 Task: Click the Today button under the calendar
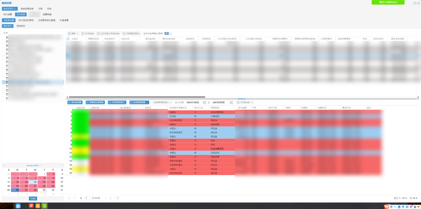[x=32, y=198]
